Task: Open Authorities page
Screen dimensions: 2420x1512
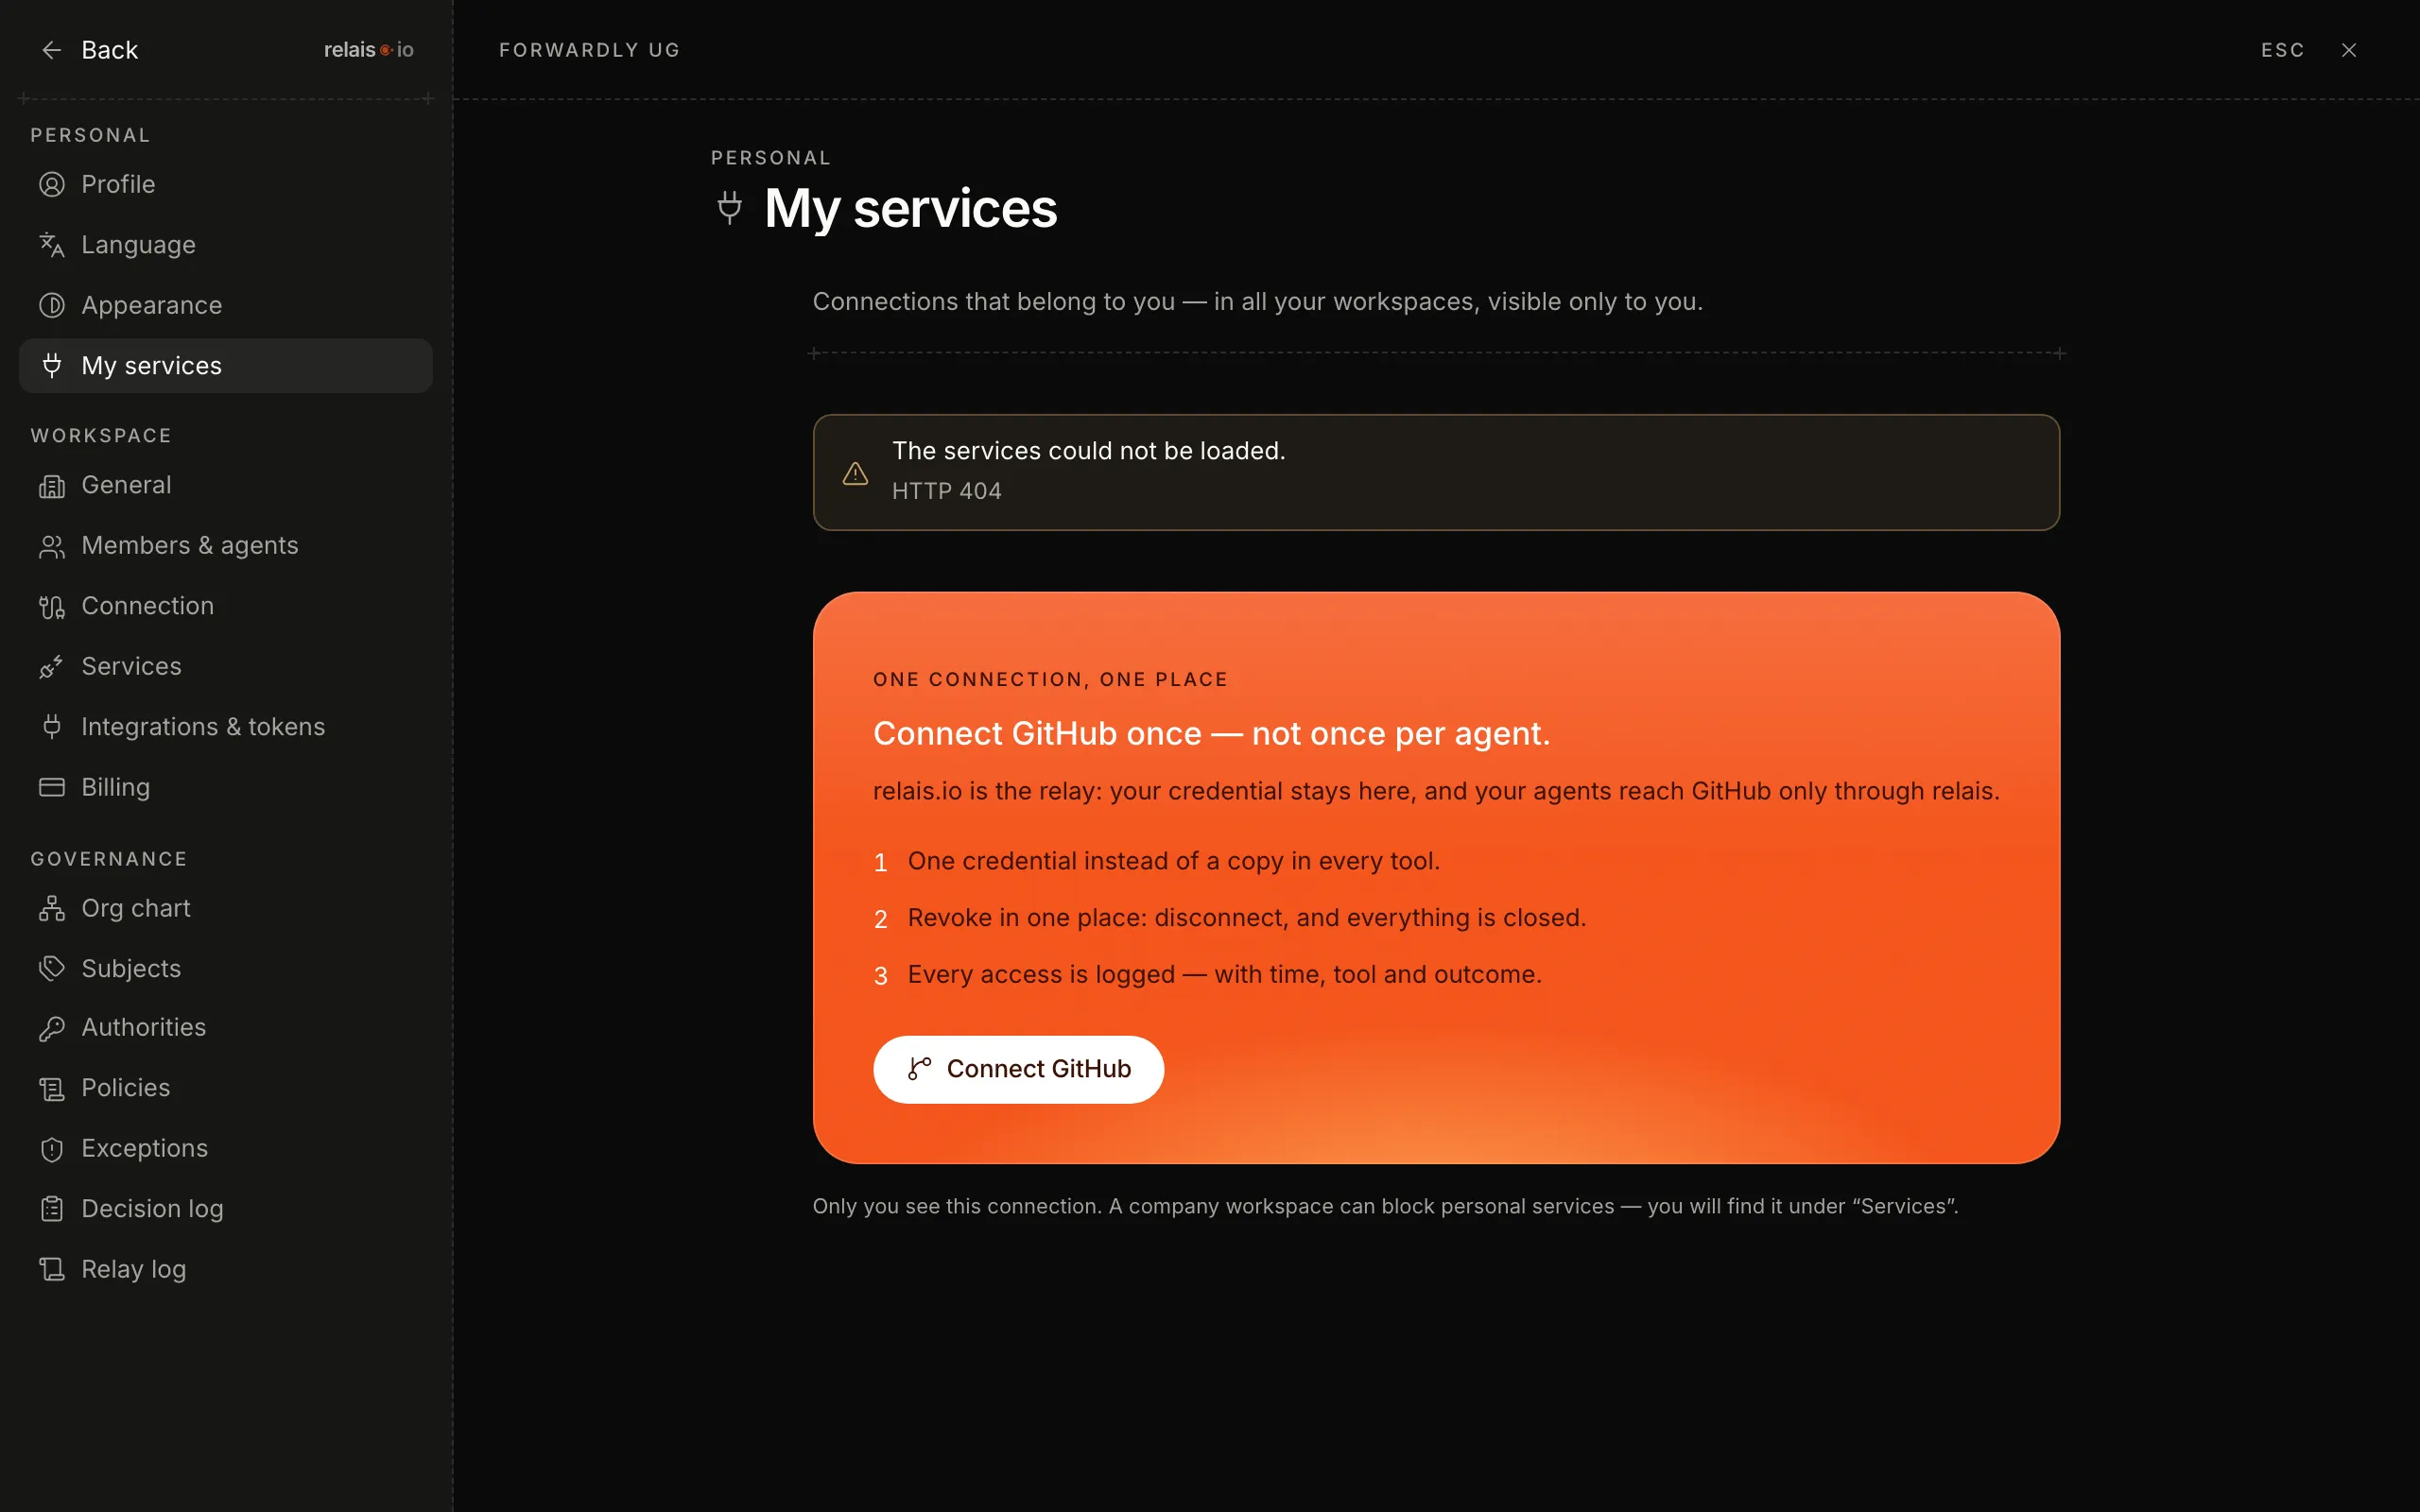Action: point(225,1027)
